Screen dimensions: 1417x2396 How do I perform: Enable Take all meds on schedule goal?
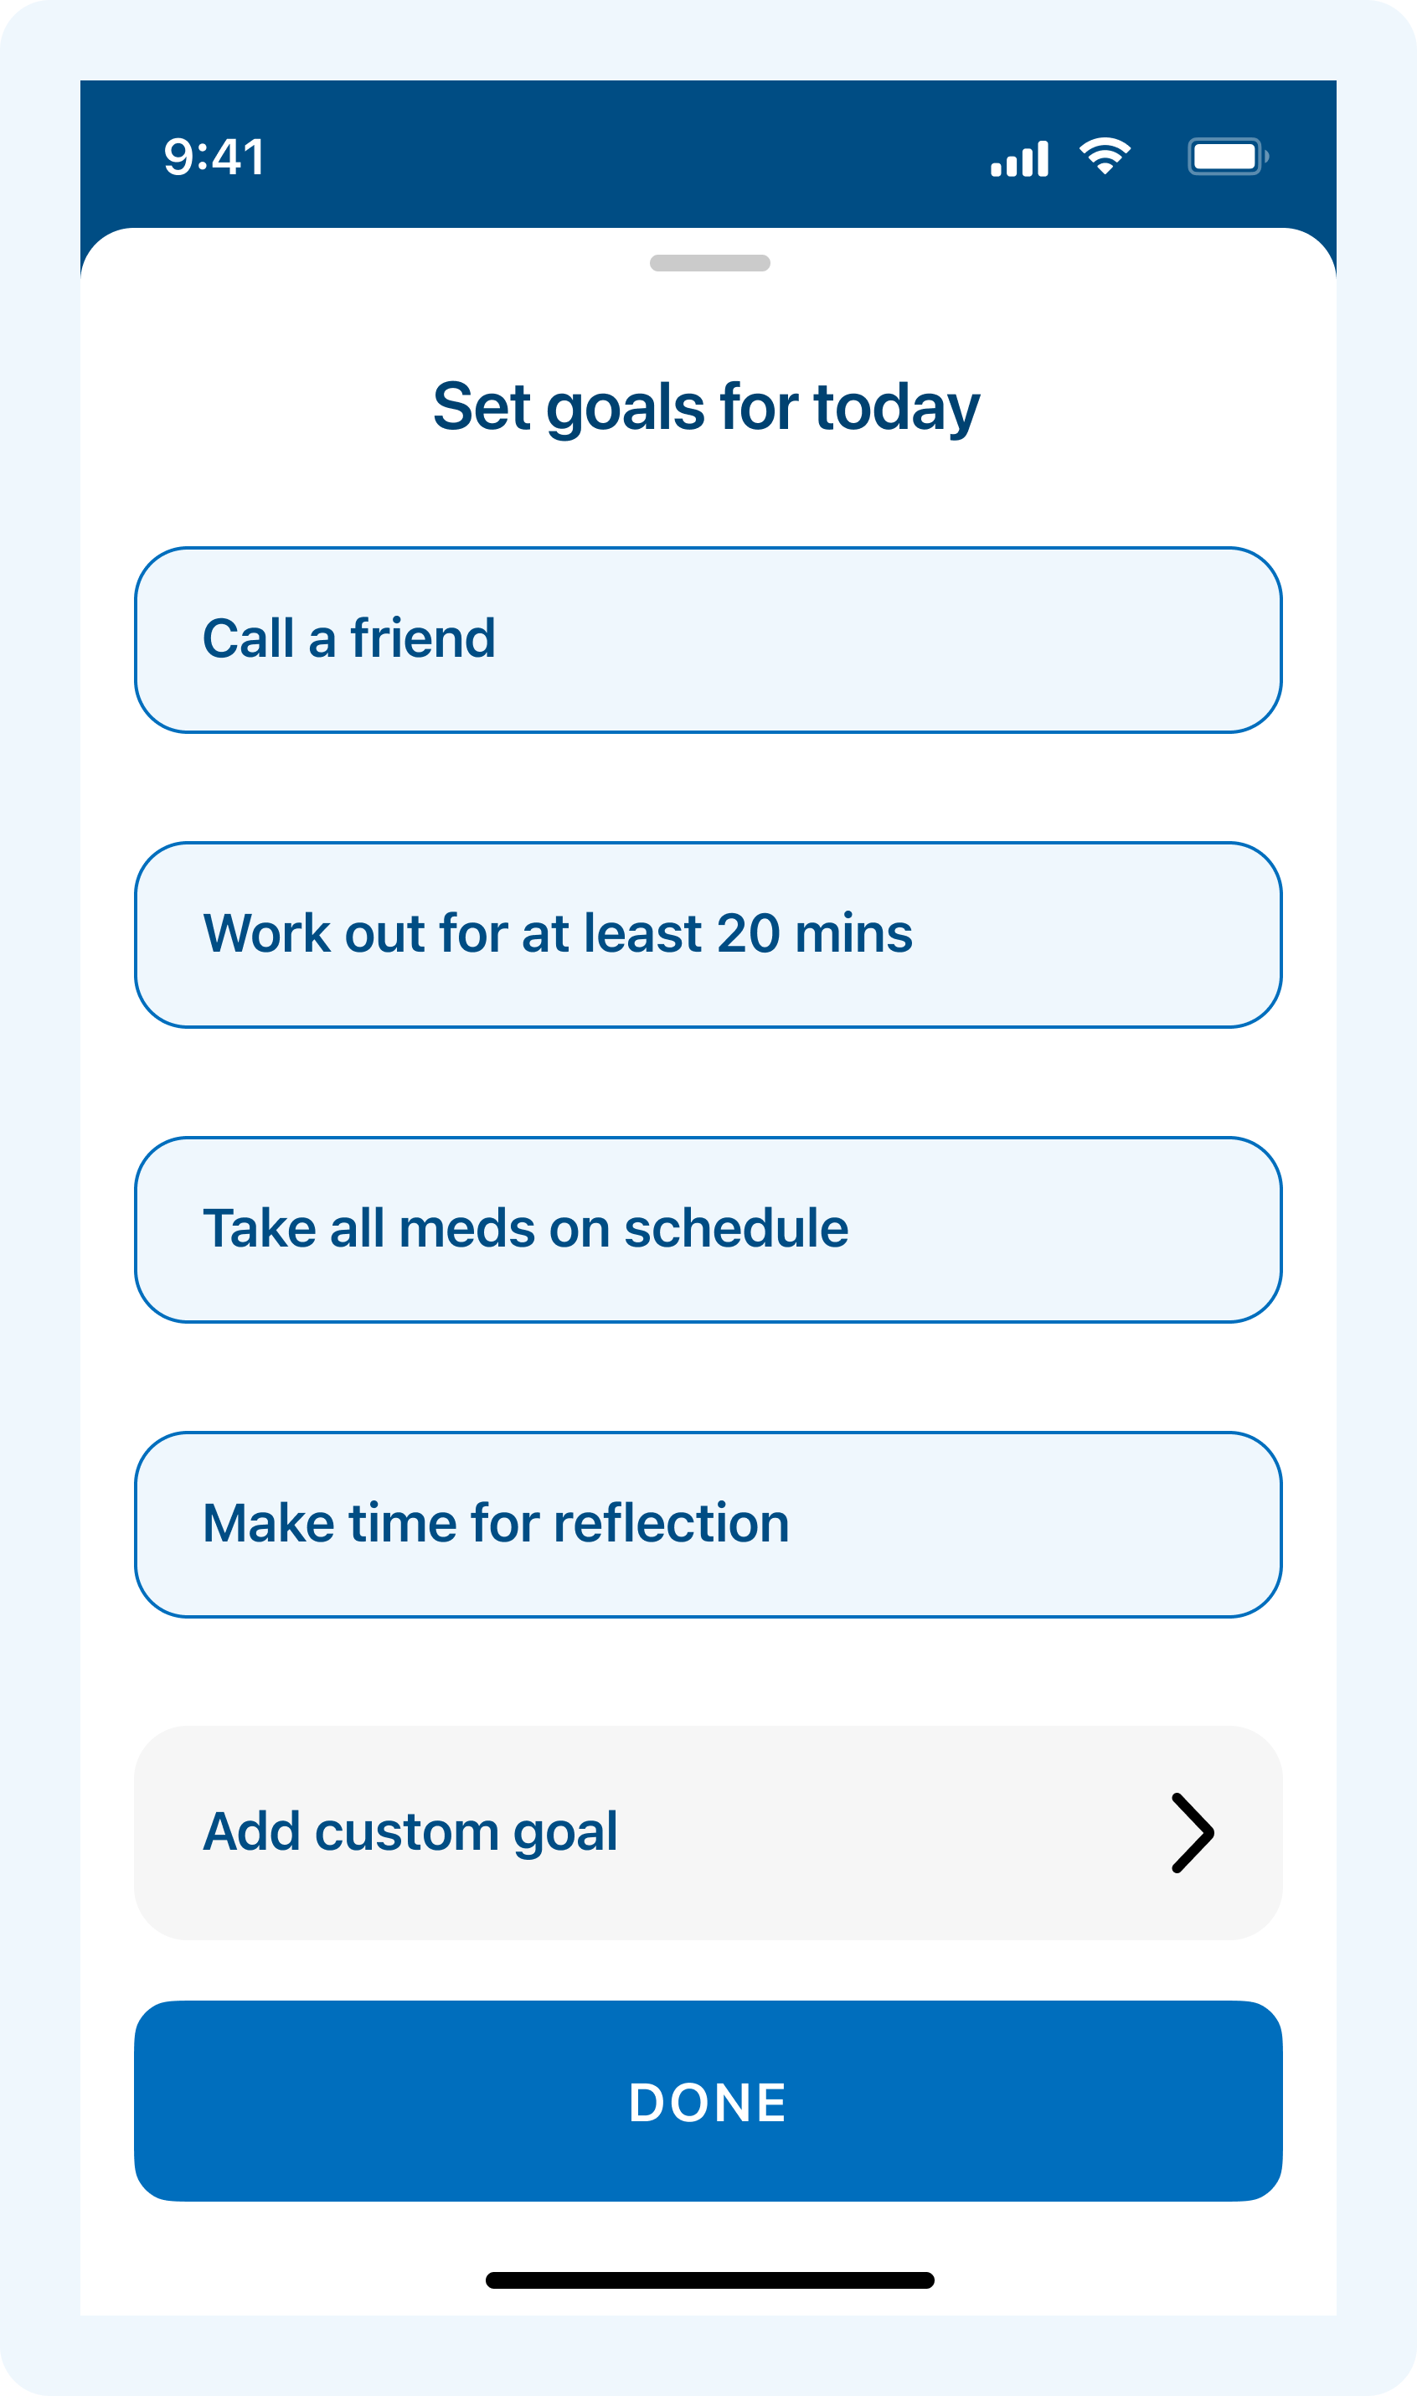click(708, 1230)
